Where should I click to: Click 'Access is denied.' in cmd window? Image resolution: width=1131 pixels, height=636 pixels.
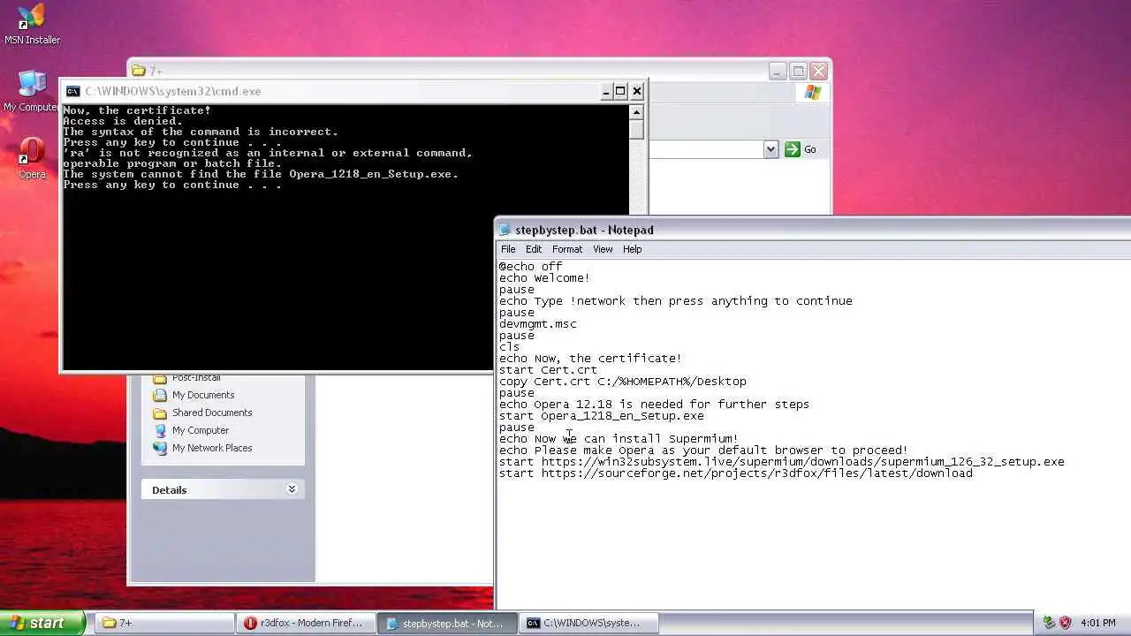pos(123,121)
